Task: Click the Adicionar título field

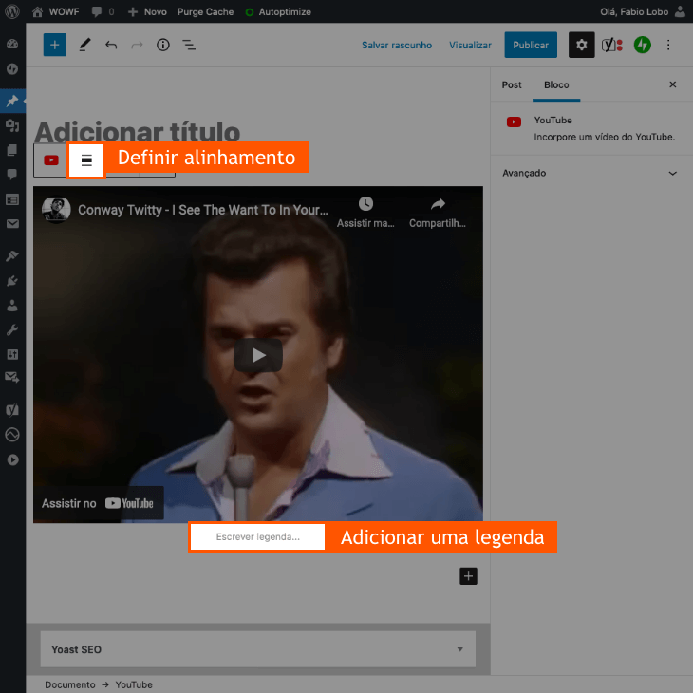Action: coord(137,131)
